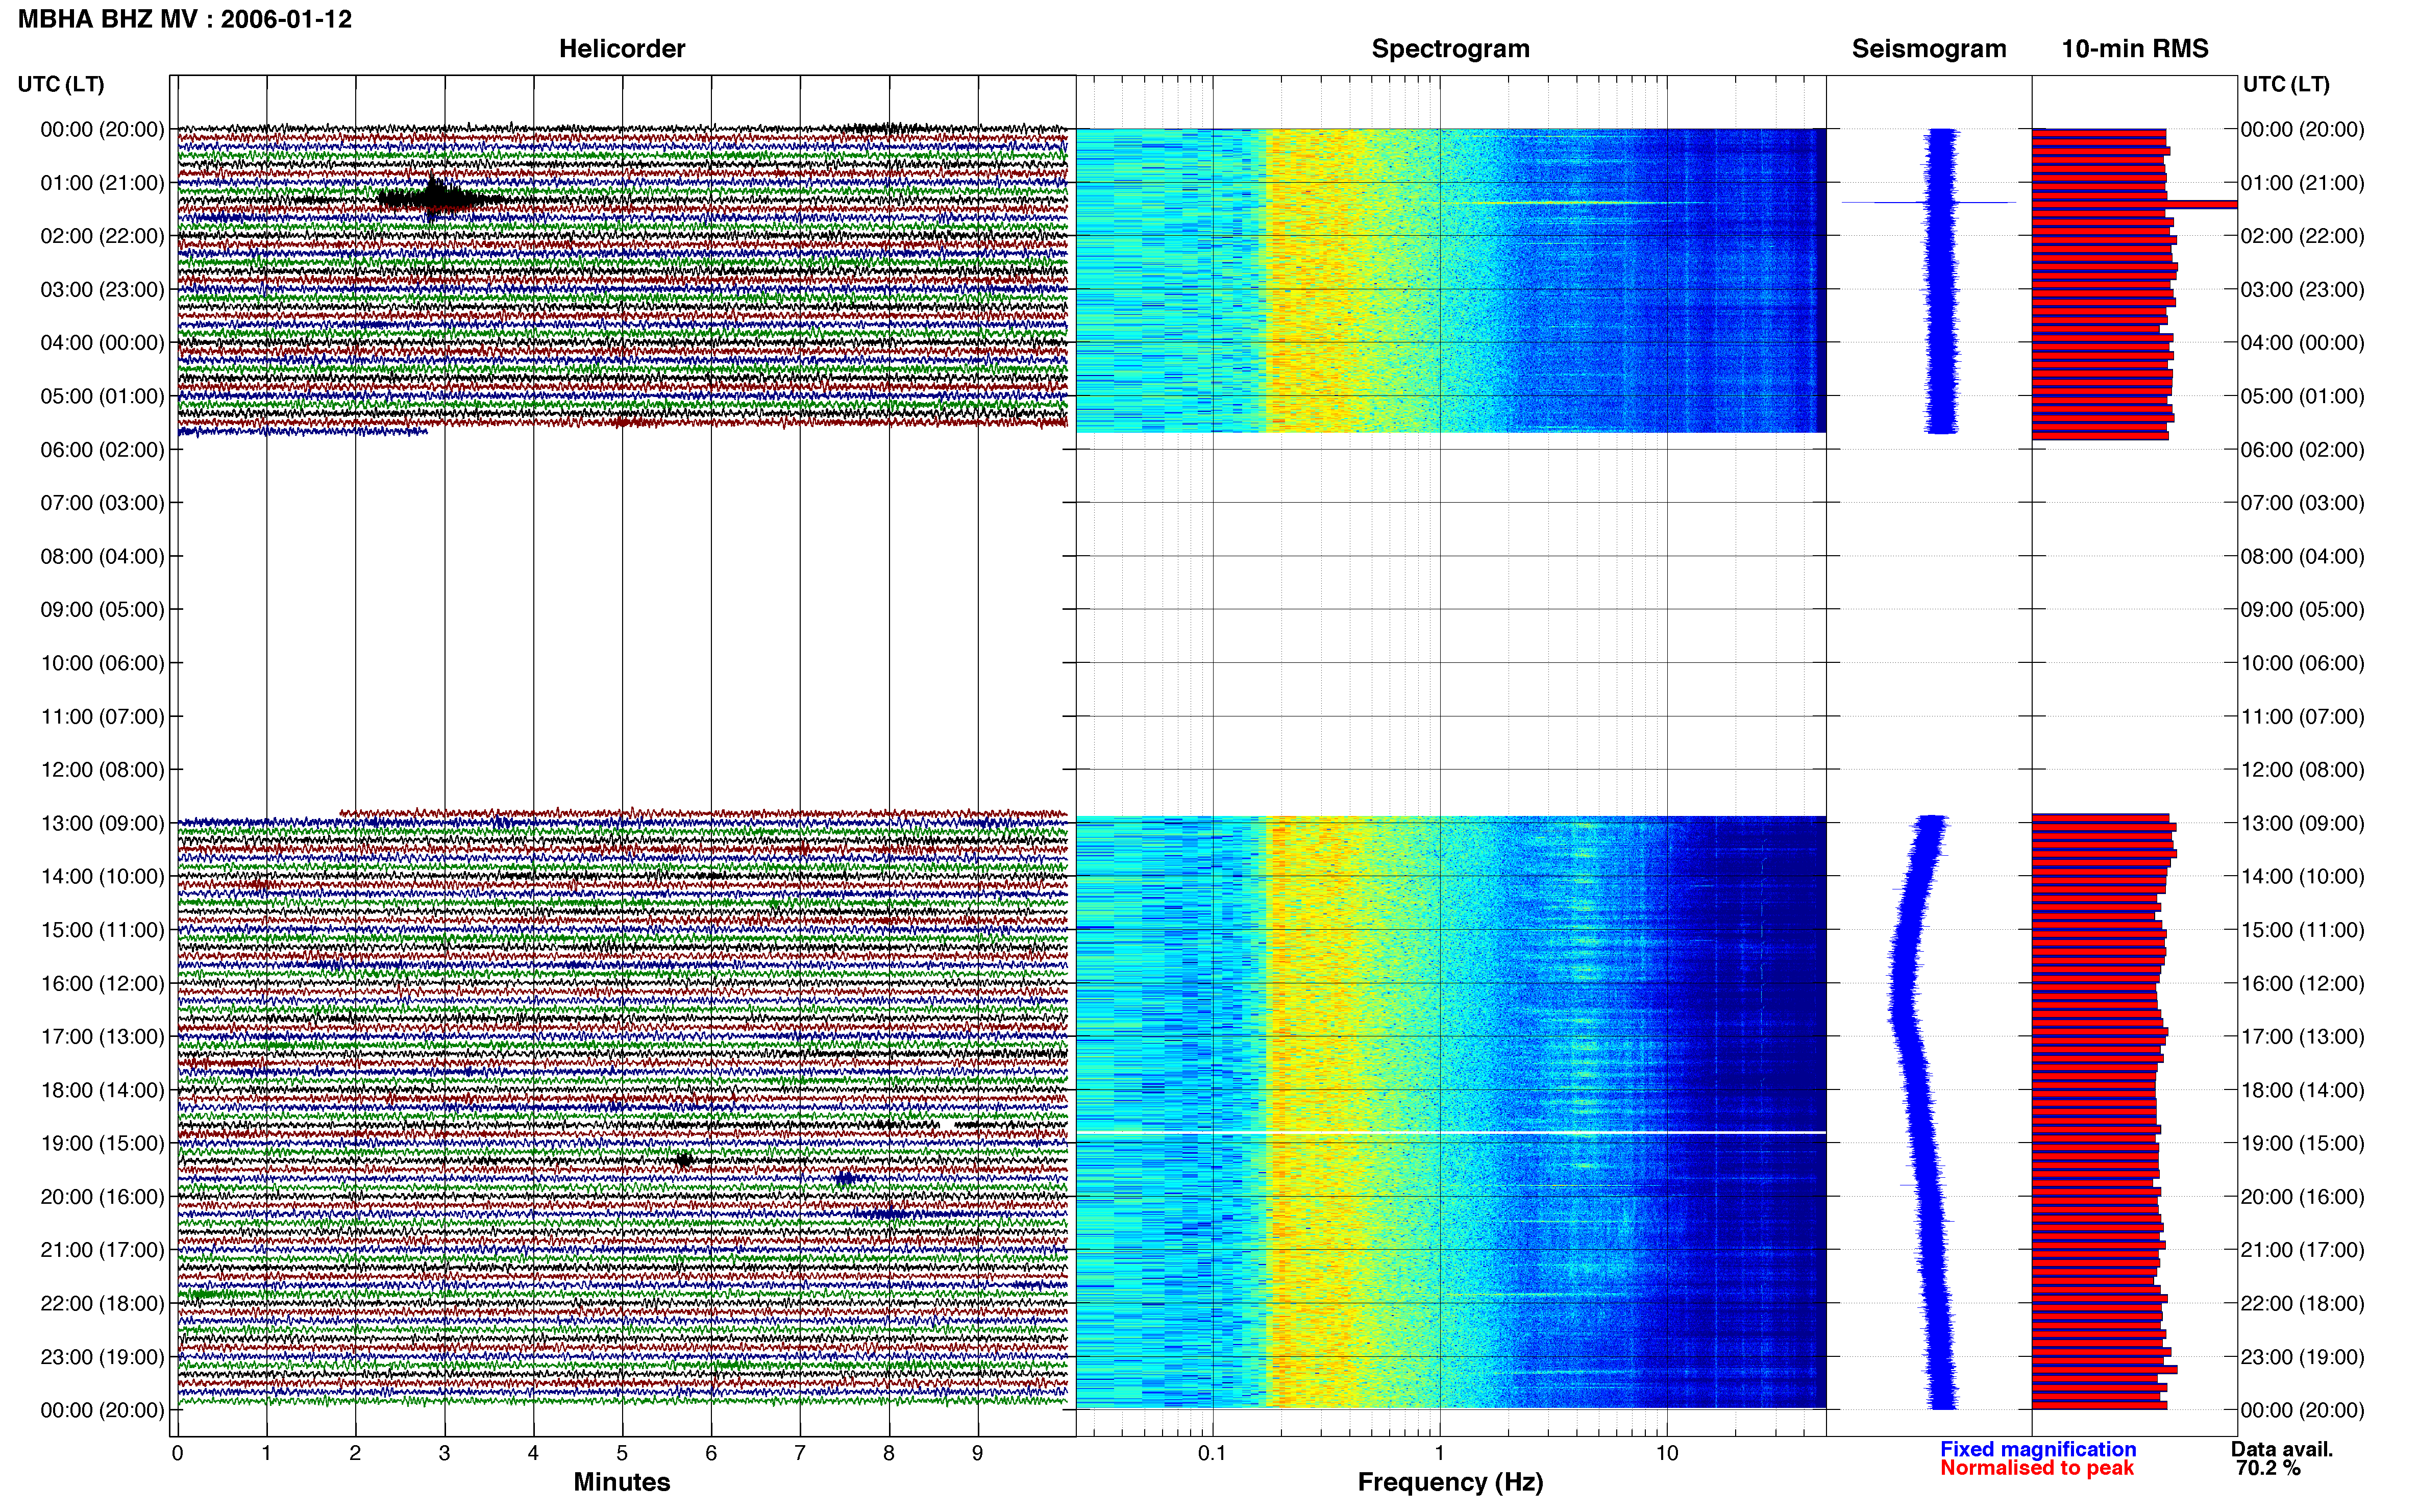Click '12:00 (08:00)' label next to Helicorder
The image size is (2419, 1512).
(102, 770)
